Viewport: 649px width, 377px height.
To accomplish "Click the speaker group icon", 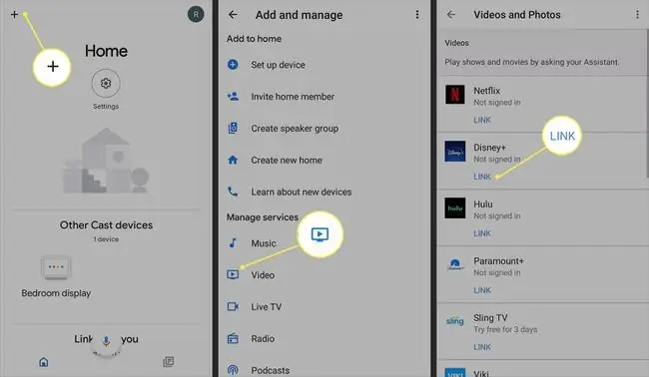I will tap(233, 128).
